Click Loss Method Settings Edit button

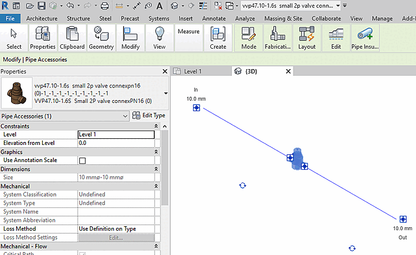click(x=116, y=237)
